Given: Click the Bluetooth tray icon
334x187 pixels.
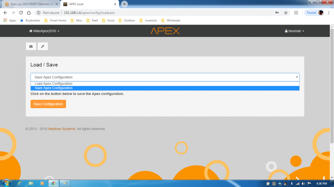Looking at the screenshot, I should [x=292, y=183].
